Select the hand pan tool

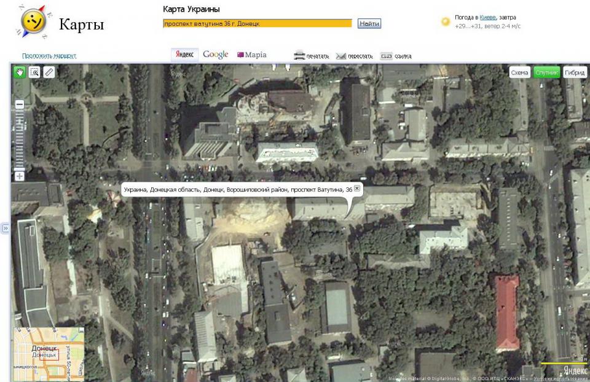click(x=20, y=72)
